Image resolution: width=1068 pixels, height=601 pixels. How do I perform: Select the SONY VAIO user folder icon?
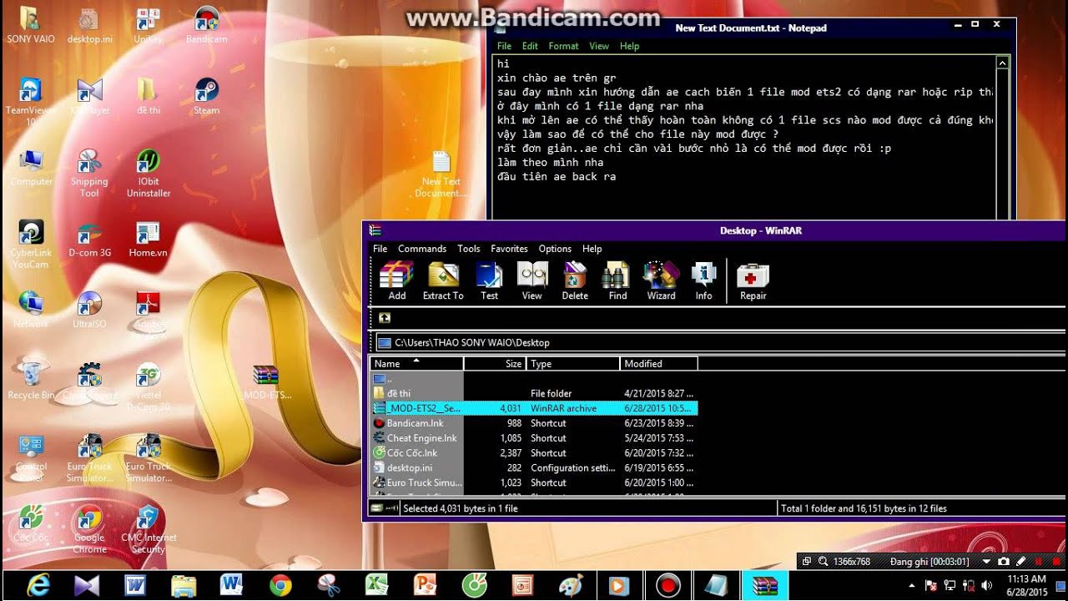(x=31, y=24)
